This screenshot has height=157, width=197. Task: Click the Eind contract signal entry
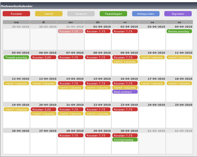tap(125, 92)
